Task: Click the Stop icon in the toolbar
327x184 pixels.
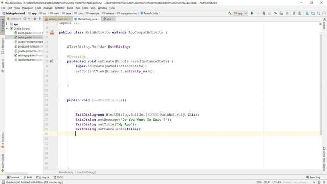Action: pos(287,13)
